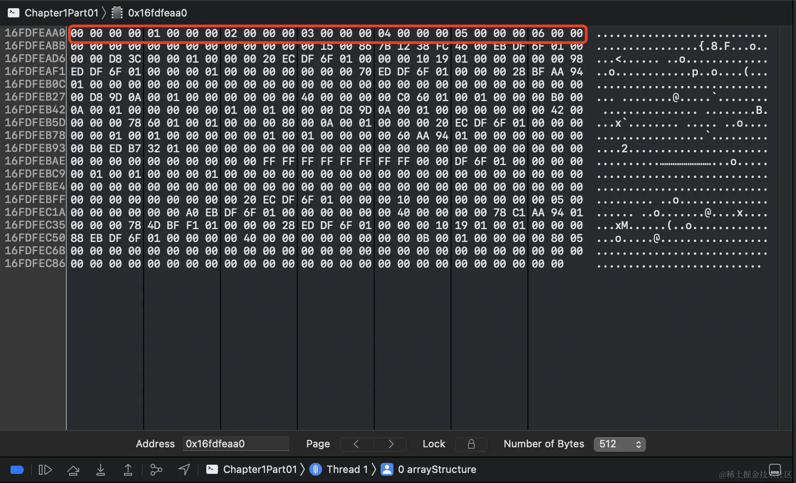The image size is (796, 483).
Task: Open the Thread 1 breadcrumb menu
Action: pyautogui.click(x=347, y=469)
